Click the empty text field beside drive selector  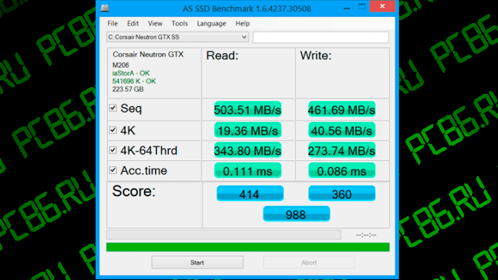[321, 37]
